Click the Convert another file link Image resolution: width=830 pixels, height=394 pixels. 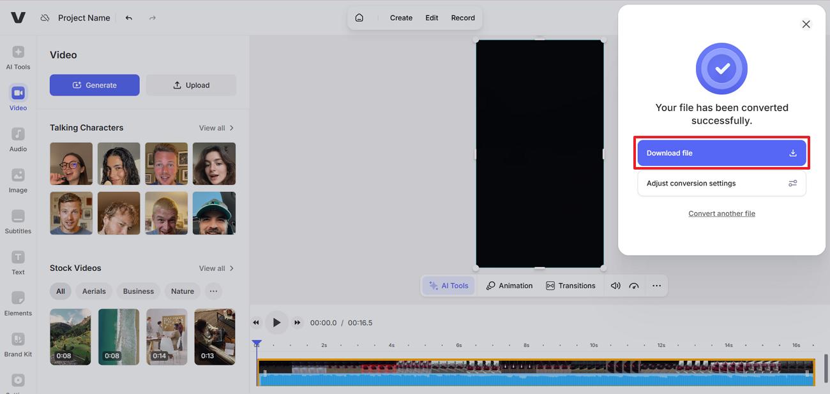point(721,214)
